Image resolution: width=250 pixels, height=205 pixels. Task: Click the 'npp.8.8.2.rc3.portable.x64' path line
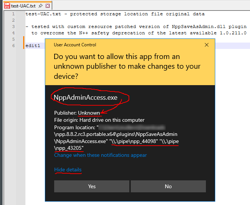click(116, 134)
